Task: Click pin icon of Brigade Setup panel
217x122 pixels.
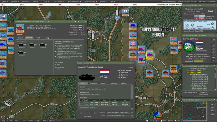Action: pyautogui.click(x=215, y=5)
